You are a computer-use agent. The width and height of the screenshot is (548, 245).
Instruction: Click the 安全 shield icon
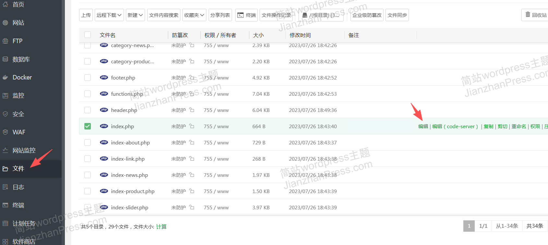coord(5,114)
